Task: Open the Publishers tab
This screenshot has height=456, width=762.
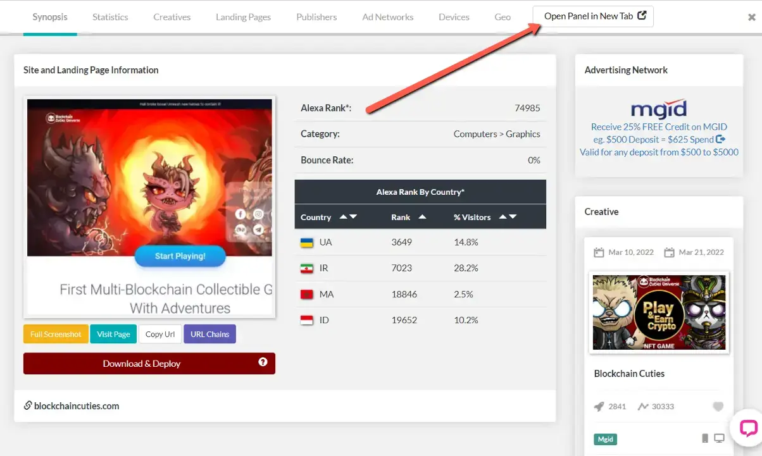Action: [x=316, y=17]
